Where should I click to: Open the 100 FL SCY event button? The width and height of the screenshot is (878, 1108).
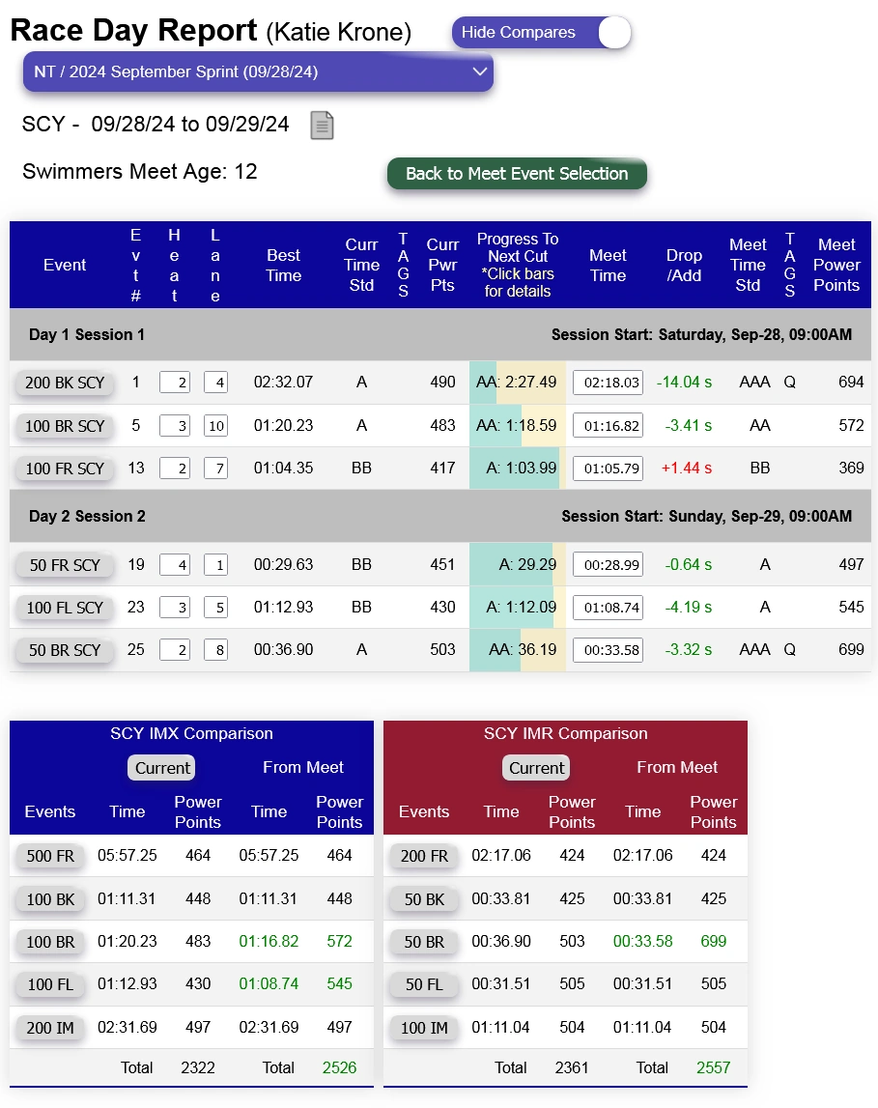point(65,608)
